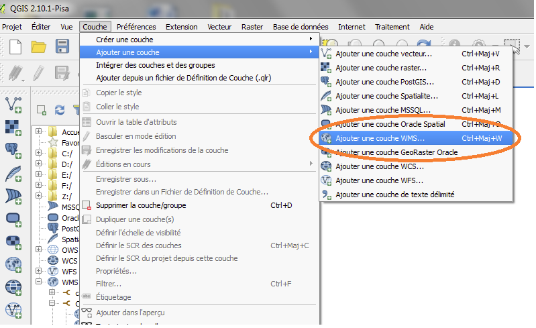Collapse the WMS node in browser tree
Viewport: 536px width, 328px height.
(39, 282)
